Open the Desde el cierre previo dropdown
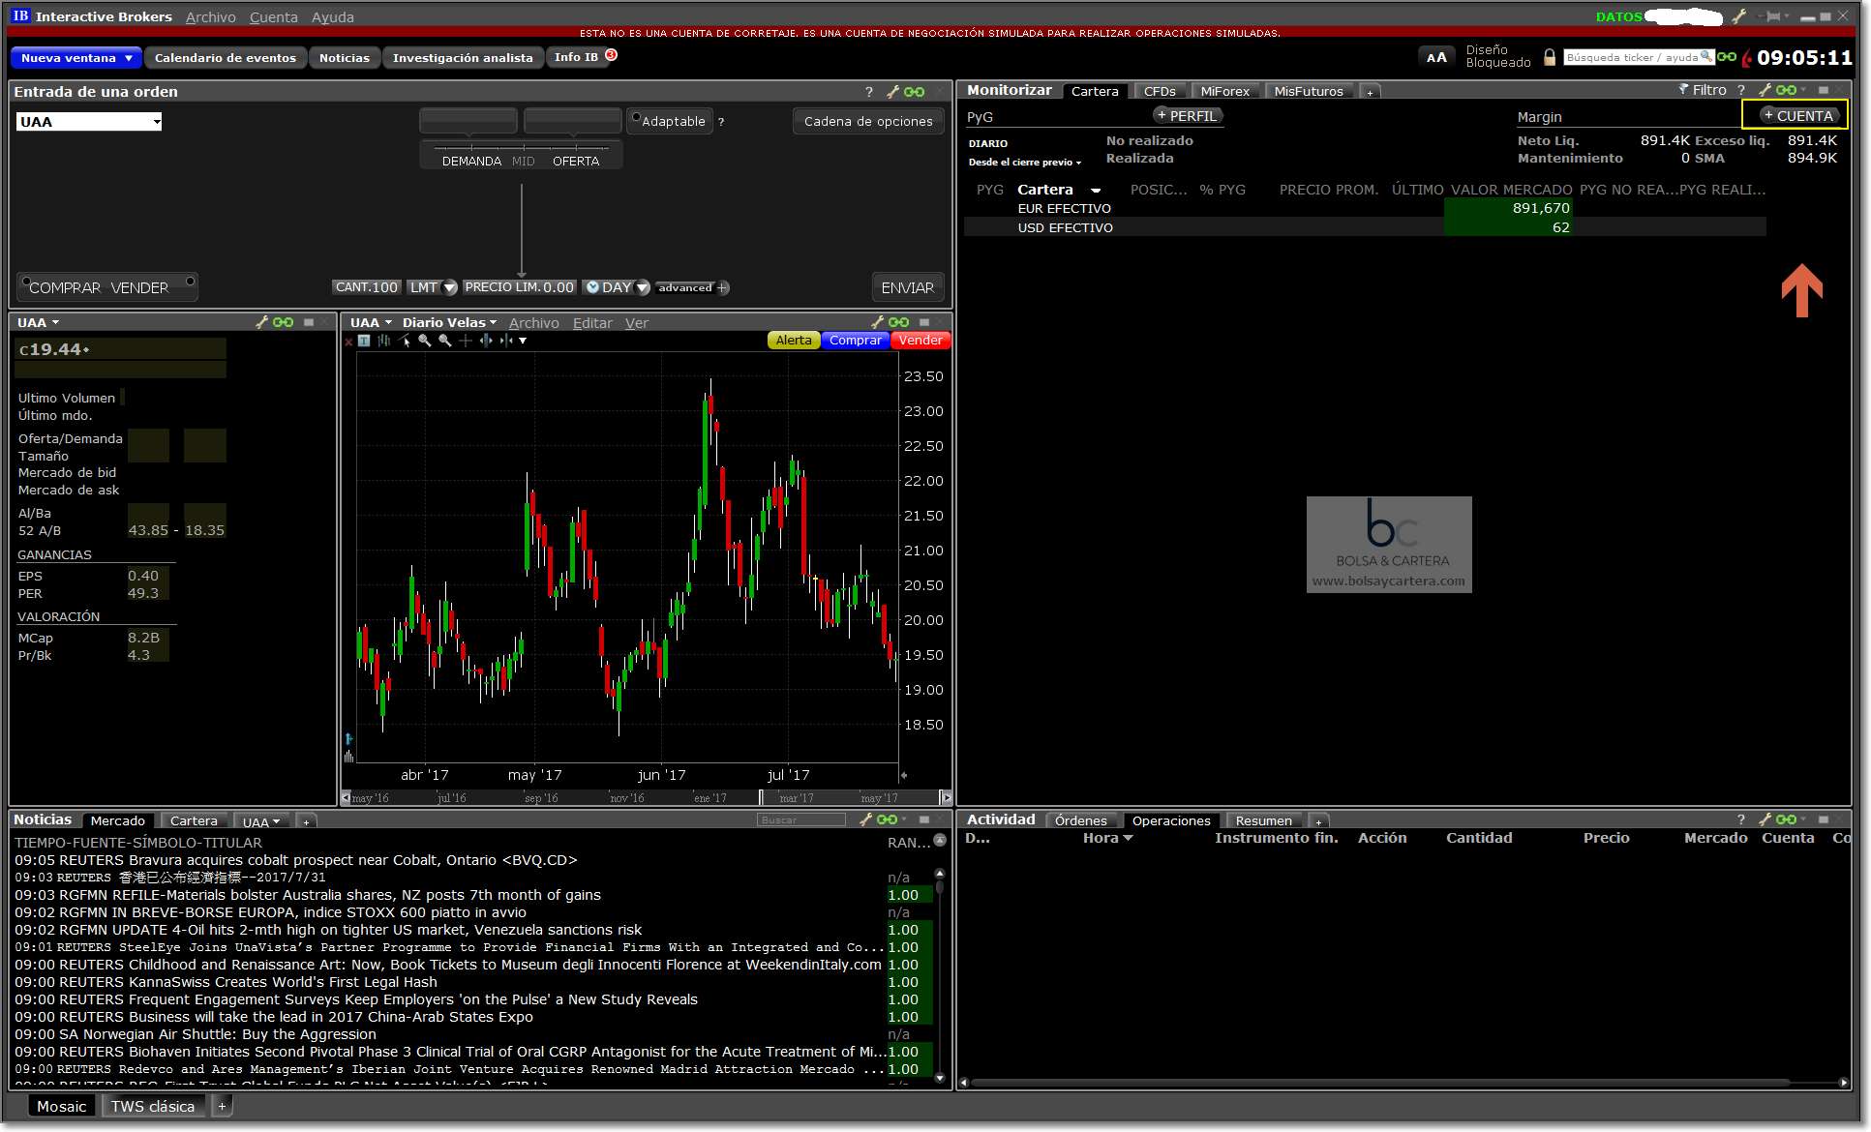Viewport: 1871px width, 1132px height. coord(1024,163)
